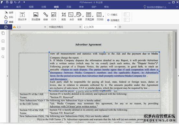Activate the 编辑 edit tool with pencil icon
Screen dimensions: 179x125
[9, 22]
